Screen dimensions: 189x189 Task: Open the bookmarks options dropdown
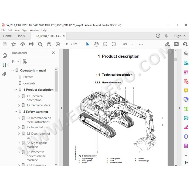[x=16, y=62]
